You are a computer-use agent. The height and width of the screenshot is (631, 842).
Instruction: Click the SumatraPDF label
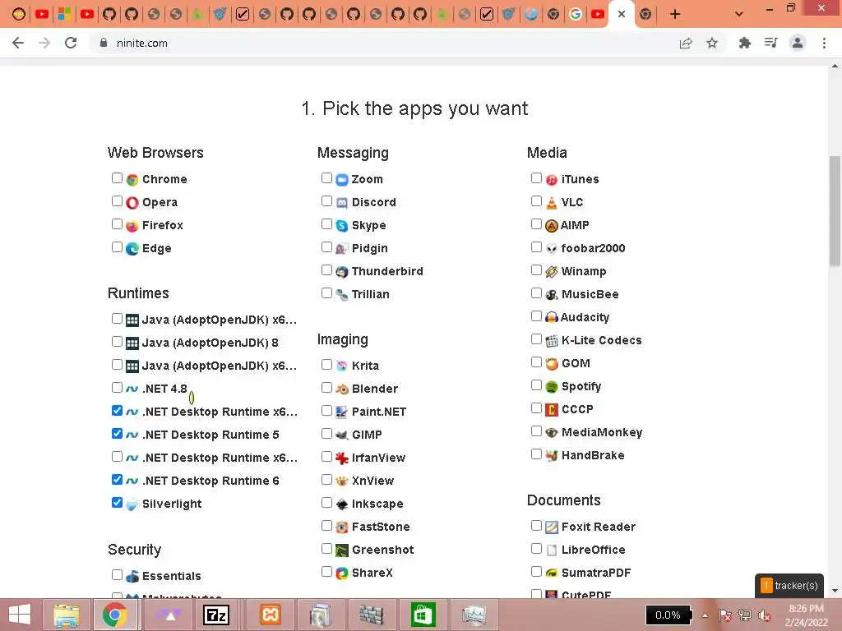coord(596,573)
